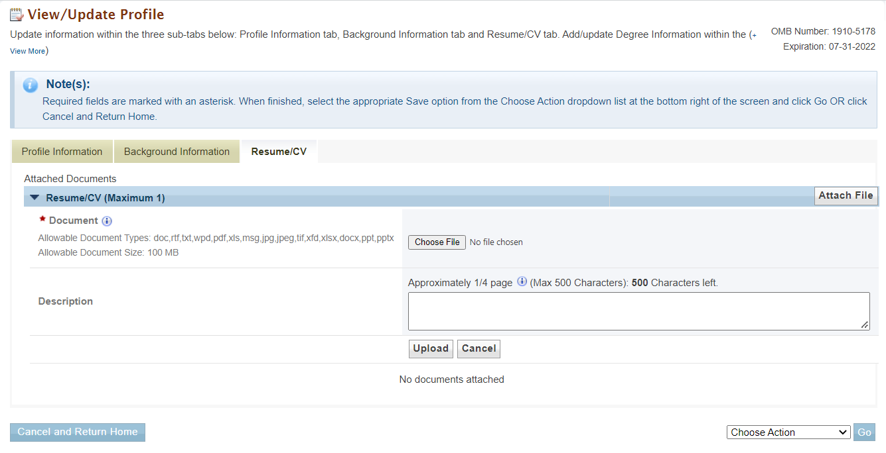Click the Description text area resize grip
This screenshot has width=886, height=453.
click(865, 325)
